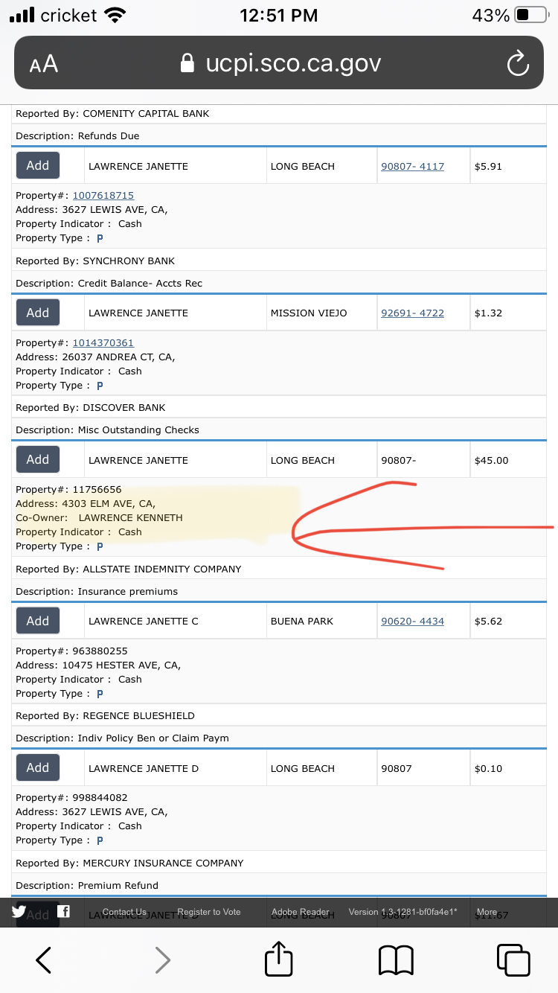This screenshot has width=558, height=993.
Task: Tap Description: Misc Outstanding Checks
Action: 107,430
